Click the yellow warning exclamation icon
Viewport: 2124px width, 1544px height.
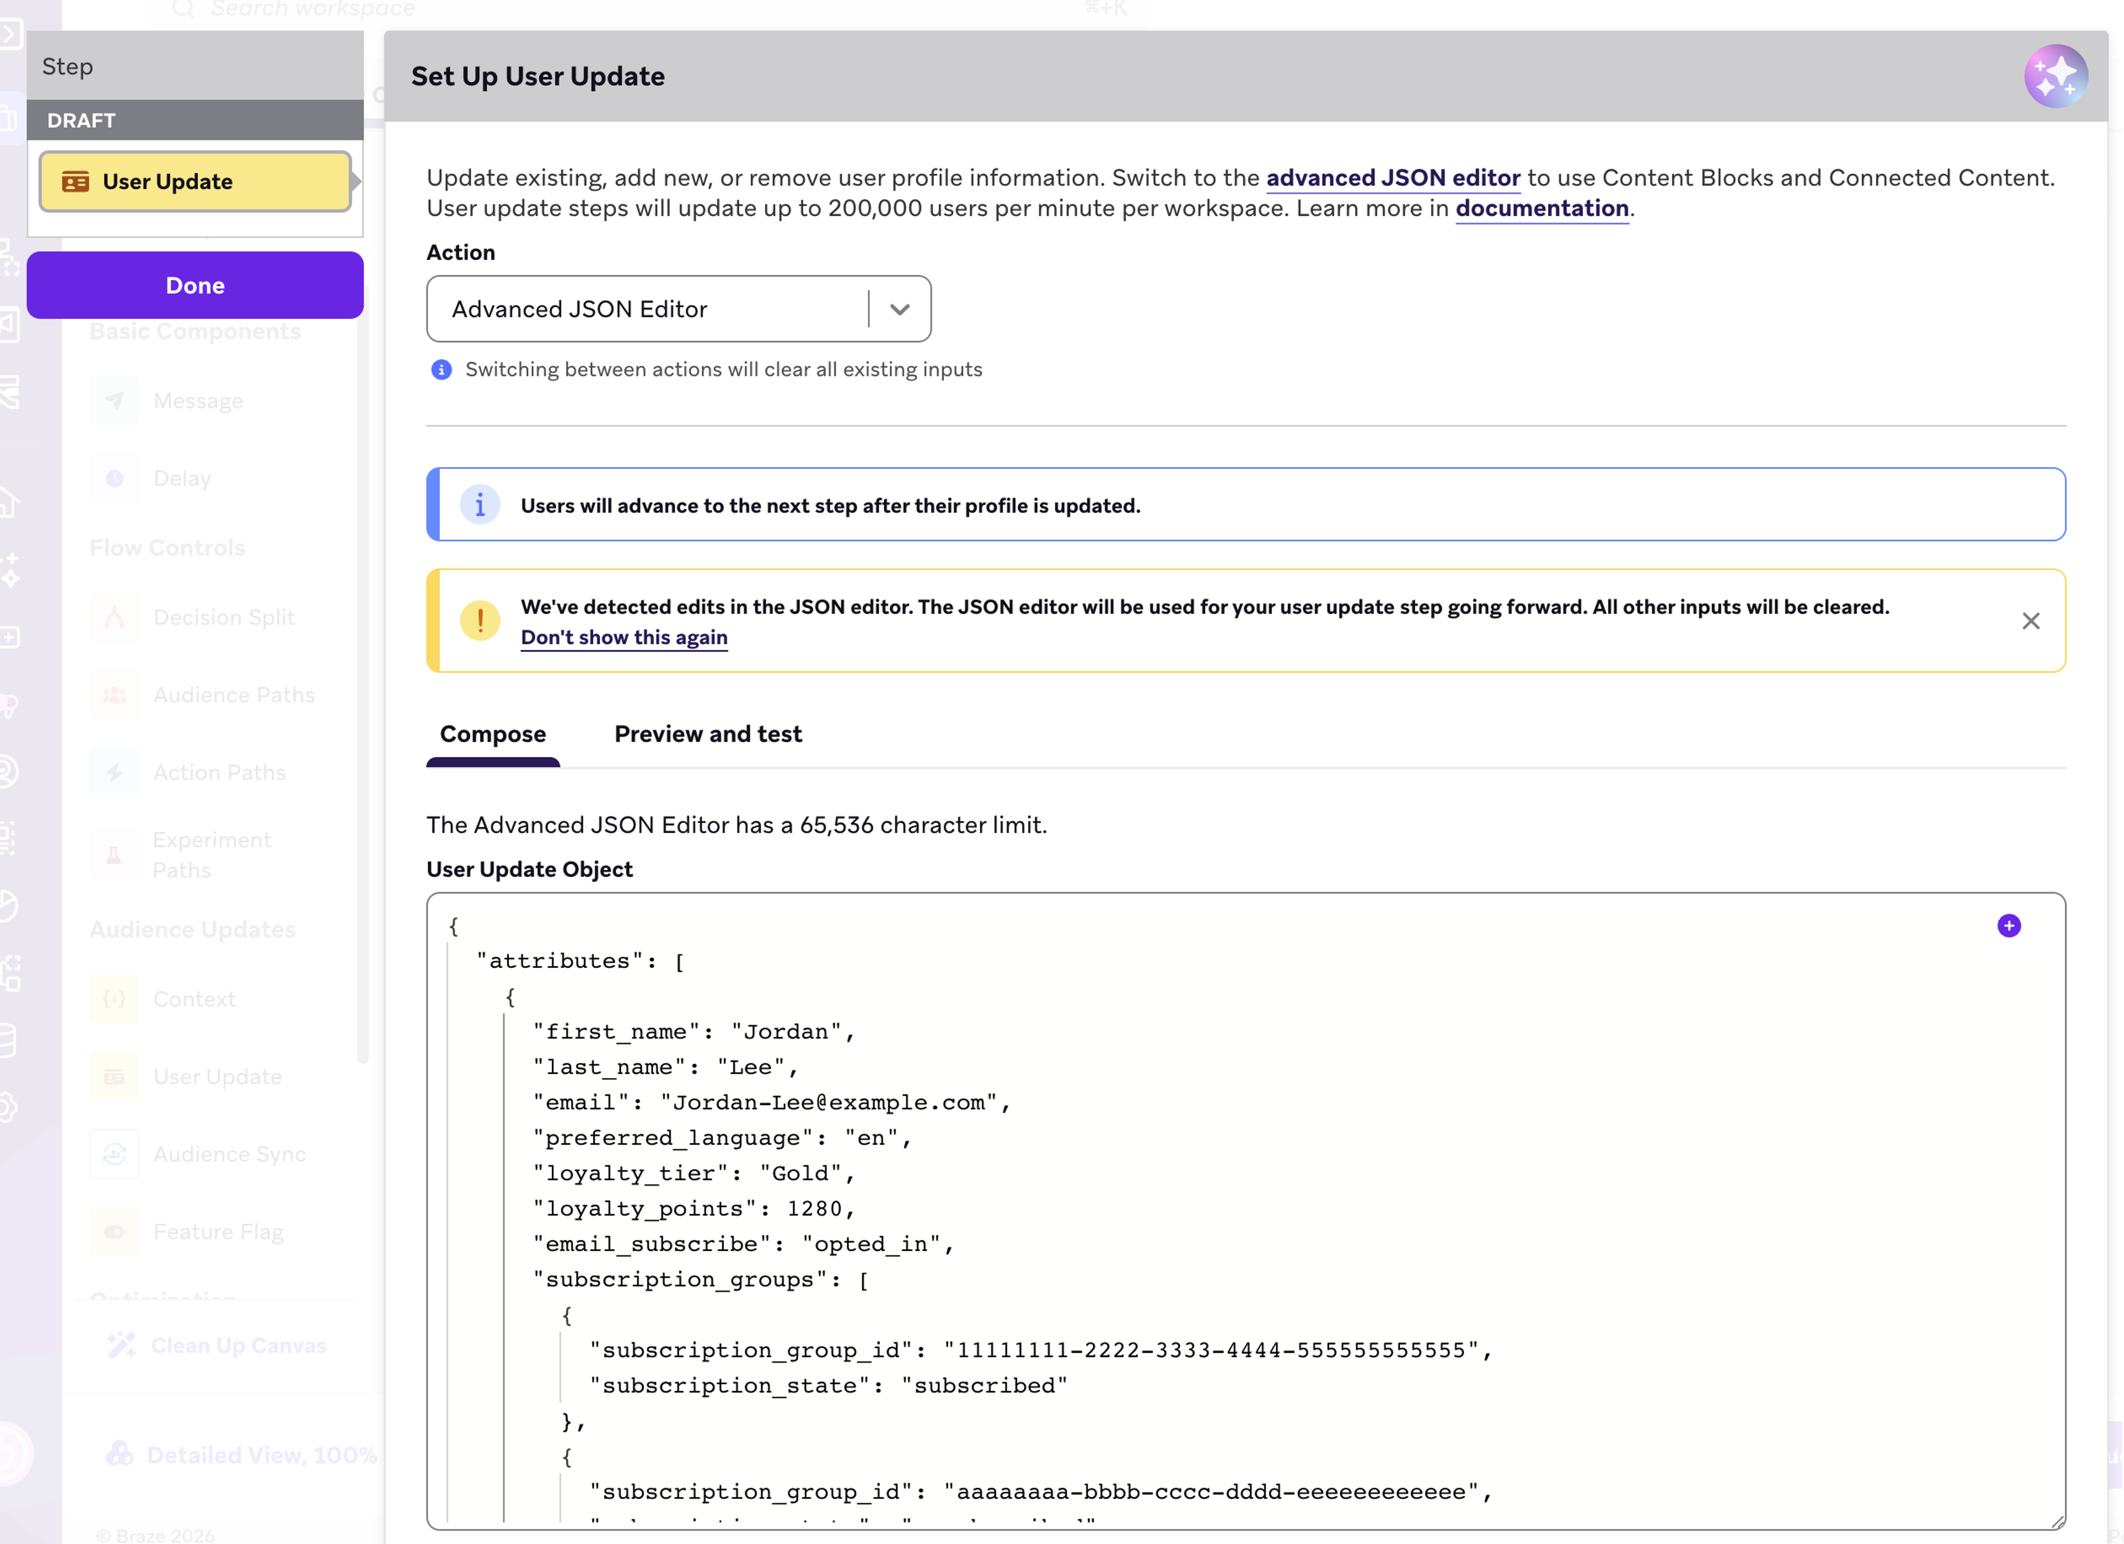click(x=480, y=621)
